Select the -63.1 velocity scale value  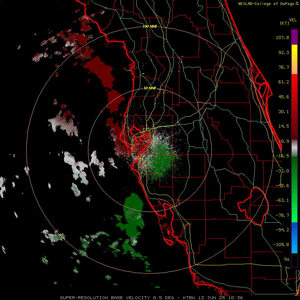(x=282, y=200)
